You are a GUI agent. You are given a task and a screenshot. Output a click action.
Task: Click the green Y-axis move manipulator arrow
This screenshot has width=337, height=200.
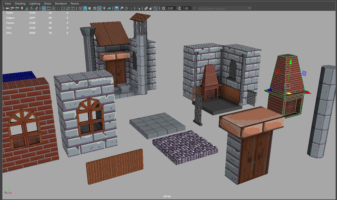click(x=290, y=61)
